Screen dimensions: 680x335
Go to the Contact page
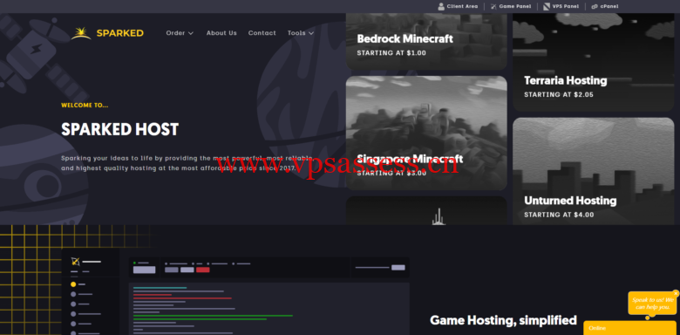[x=262, y=33]
